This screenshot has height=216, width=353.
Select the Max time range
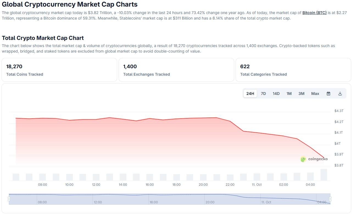tap(315, 94)
